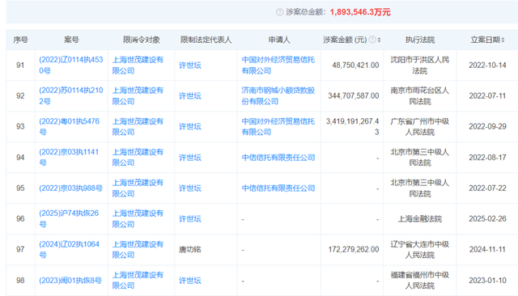Click the 申请人 column header
Viewport: 518px width, 296px height.
[279, 40]
